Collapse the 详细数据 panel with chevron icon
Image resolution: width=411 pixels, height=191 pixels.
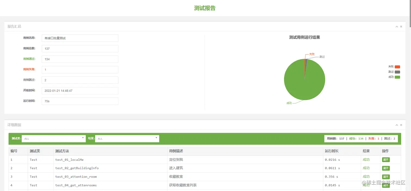[397, 125]
